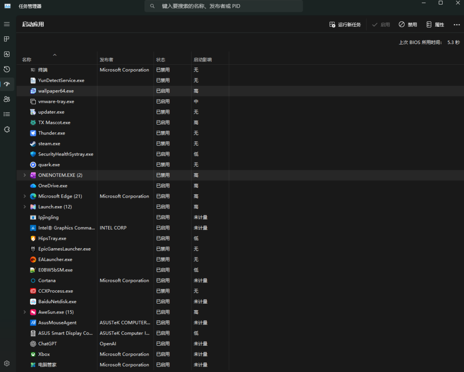This screenshot has width=464, height=372.
Task: Click the ChatGPT app icon in list
Action: 33,344
